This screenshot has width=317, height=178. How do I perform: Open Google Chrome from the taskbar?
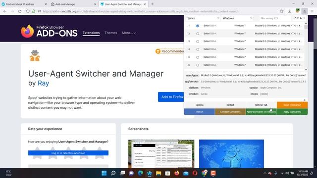[x=204, y=173]
